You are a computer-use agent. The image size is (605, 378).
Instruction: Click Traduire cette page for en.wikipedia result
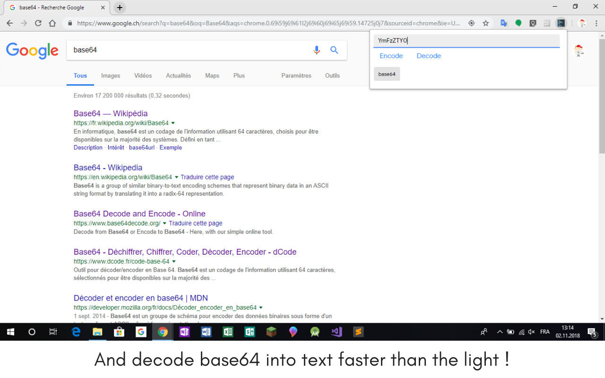(x=207, y=177)
